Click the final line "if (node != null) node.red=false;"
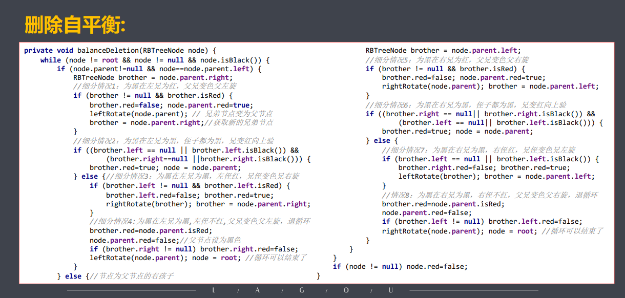The image size is (625, 298). [400, 267]
